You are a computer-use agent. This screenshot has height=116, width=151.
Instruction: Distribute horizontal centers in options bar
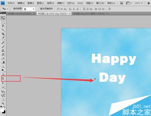tap(99, 9)
